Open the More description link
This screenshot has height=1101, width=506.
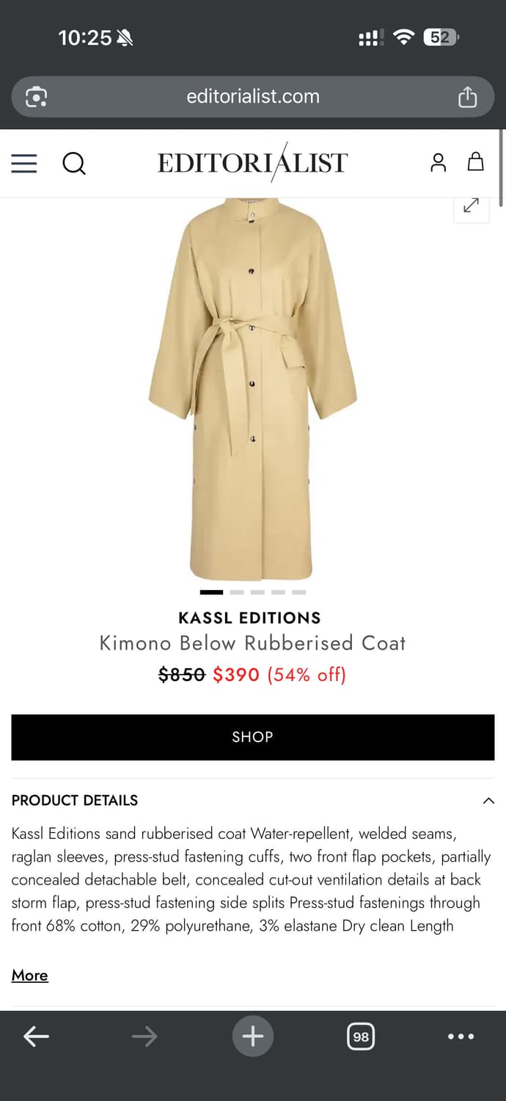coord(30,975)
